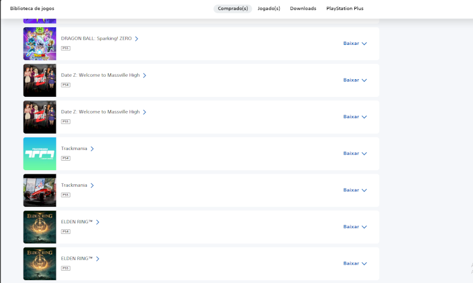Open the arrow beside ELDEN RING PS5 title

coord(98,259)
